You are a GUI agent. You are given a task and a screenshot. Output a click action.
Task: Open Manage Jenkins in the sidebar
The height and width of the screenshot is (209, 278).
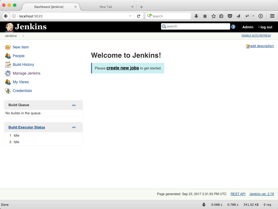tap(26, 73)
